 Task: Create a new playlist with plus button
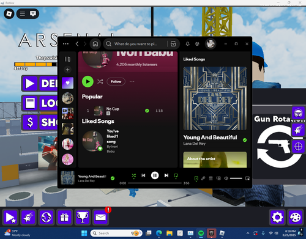point(67,70)
